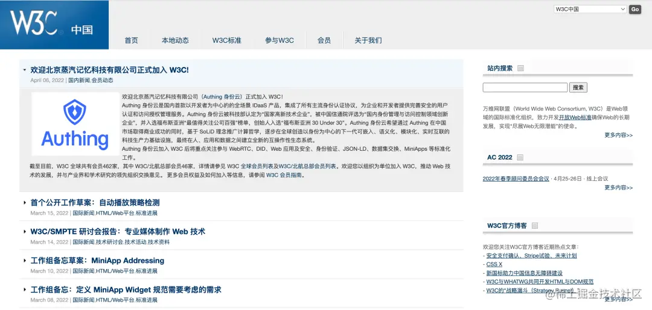
Task: Click the 站内搜索 panel heading
Action: [500, 69]
